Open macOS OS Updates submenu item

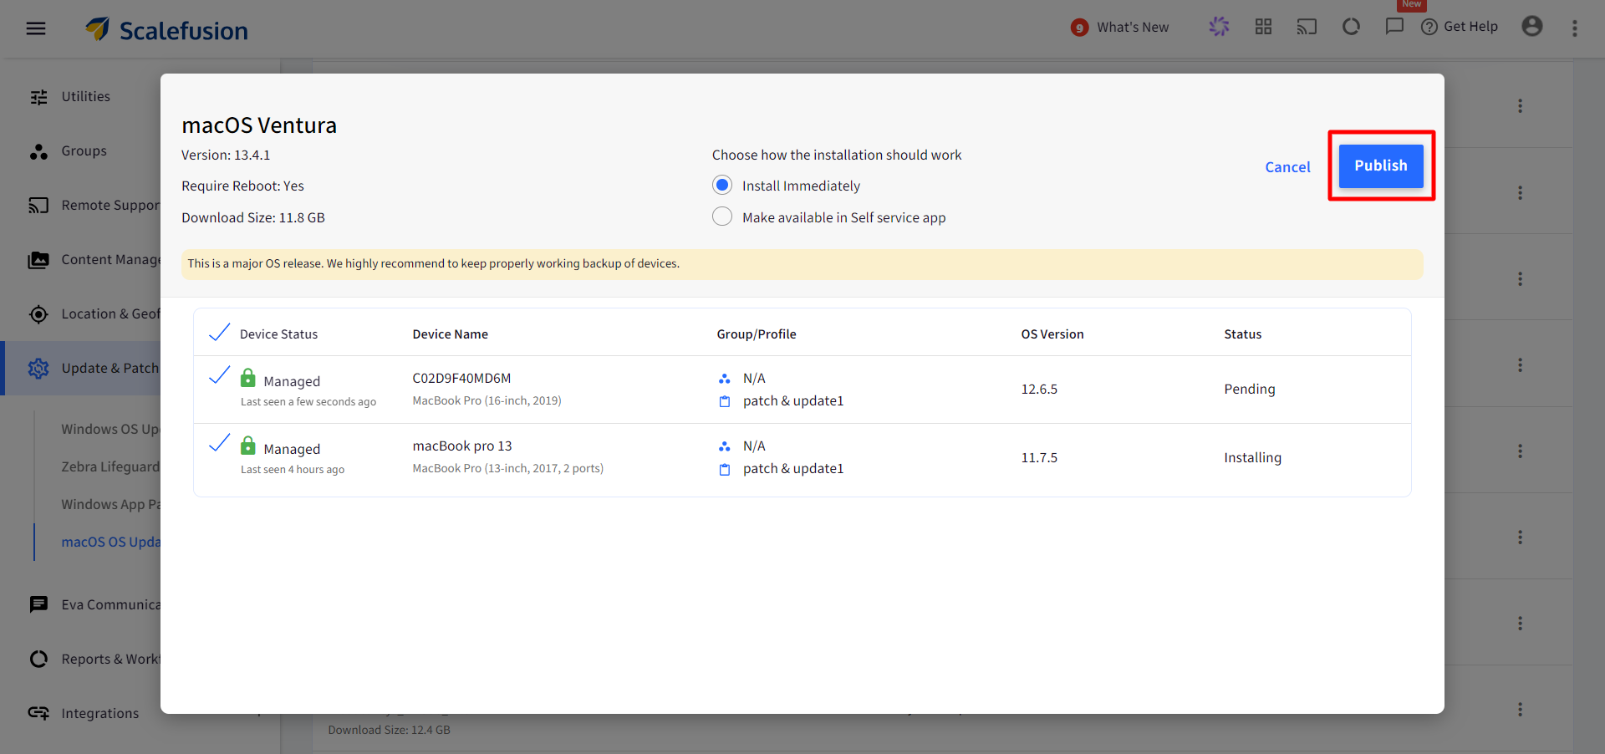click(x=110, y=542)
